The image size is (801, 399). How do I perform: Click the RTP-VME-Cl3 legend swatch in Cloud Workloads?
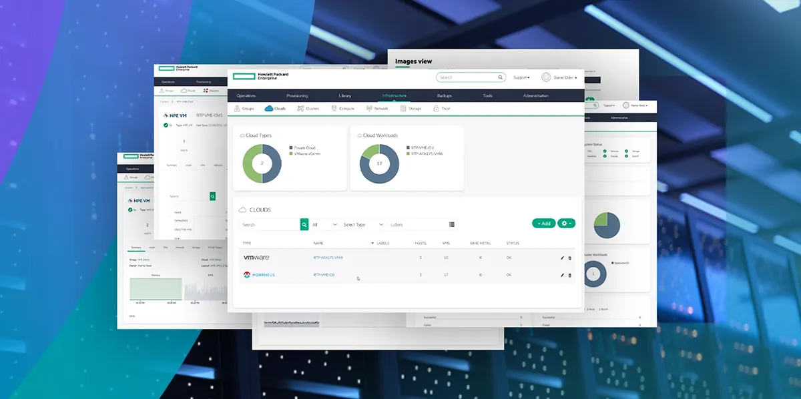(x=407, y=148)
